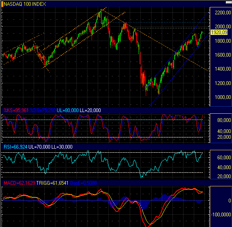
Task: Click the 1600,00 price axis label
Action: [x=223, y=55]
